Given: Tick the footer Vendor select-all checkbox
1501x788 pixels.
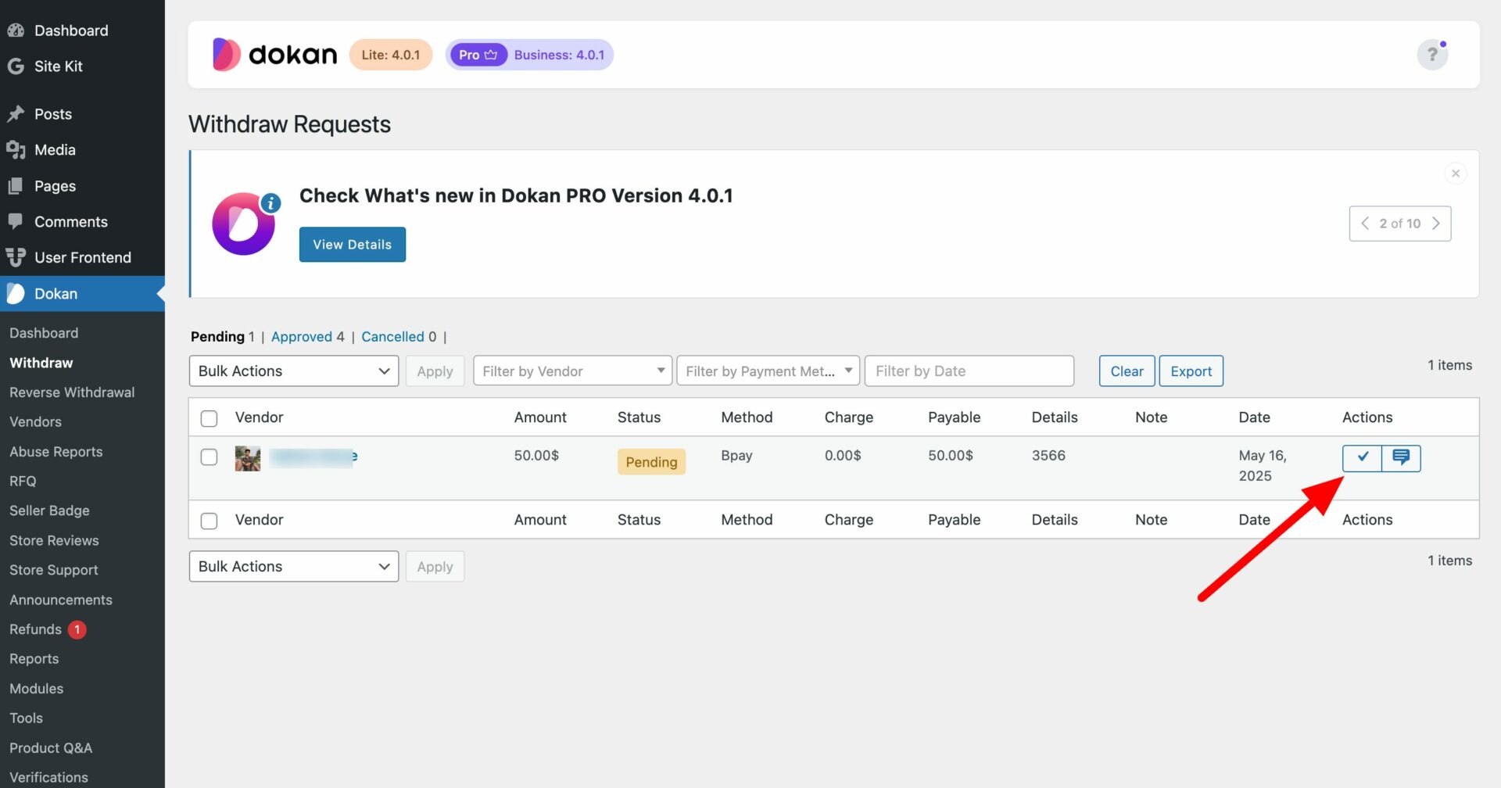Looking at the screenshot, I should pyautogui.click(x=209, y=521).
